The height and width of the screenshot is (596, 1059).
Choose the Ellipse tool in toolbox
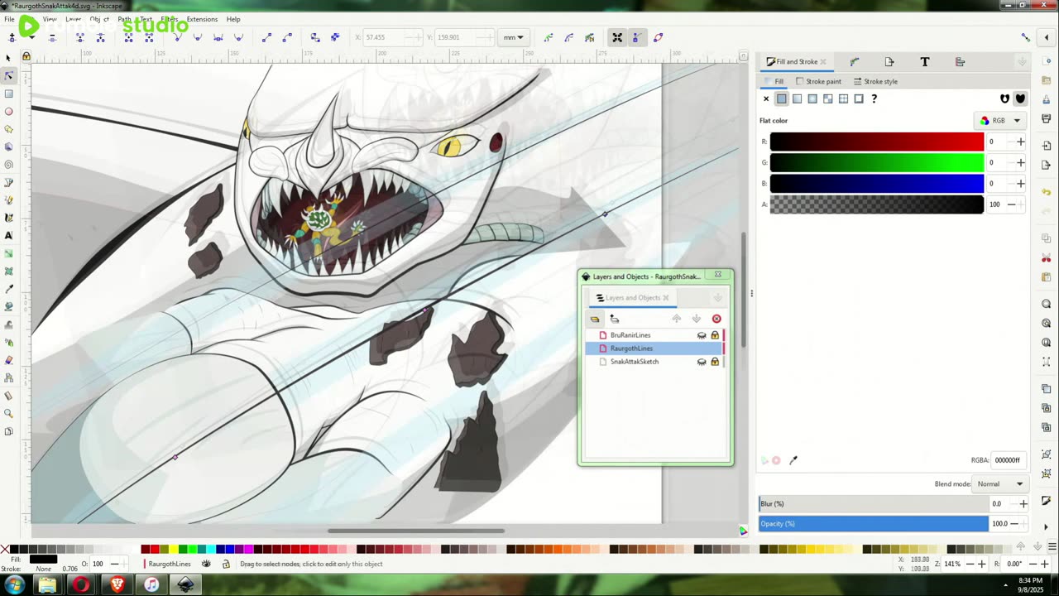8,111
